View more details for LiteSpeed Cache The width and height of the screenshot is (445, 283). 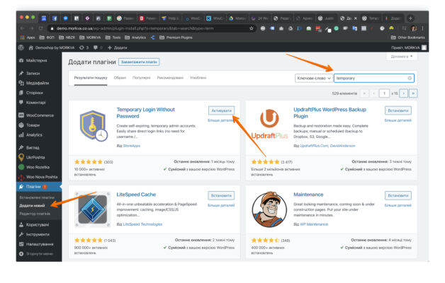click(221, 205)
